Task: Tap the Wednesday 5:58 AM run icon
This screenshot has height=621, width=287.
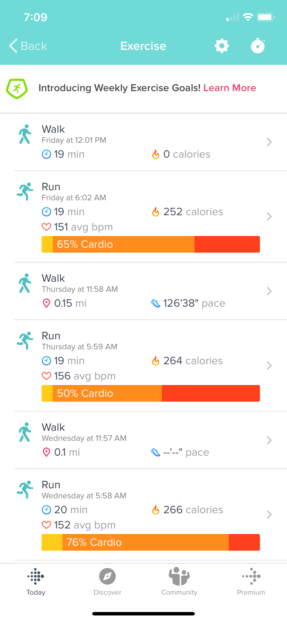Action: click(25, 489)
